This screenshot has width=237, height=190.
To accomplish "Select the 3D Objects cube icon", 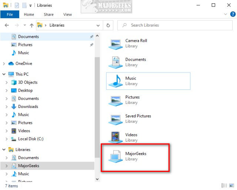I will tap(14, 82).
